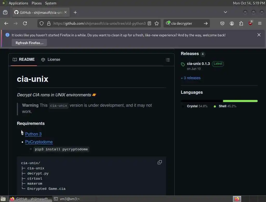Open the Firefox View icon
The image size is (266, 202).
pyautogui.click(x=5, y=12)
